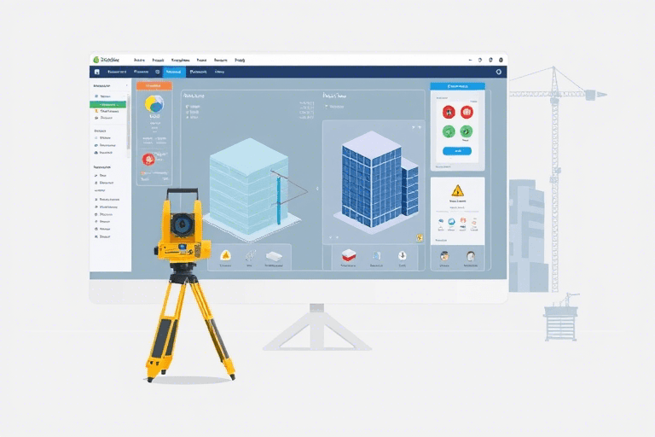The height and width of the screenshot is (437, 655).
Task: Toggle the circular icon at navy bar's right end
Action: (x=497, y=73)
